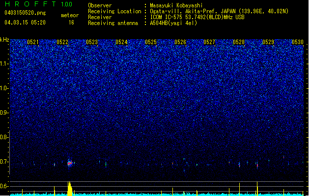
Task: Click the tall yellow intensity peak after 0522
Action: (x=70, y=189)
